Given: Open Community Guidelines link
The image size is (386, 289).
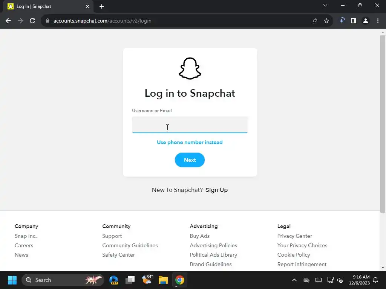Looking at the screenshot, I should pos(130,245).
